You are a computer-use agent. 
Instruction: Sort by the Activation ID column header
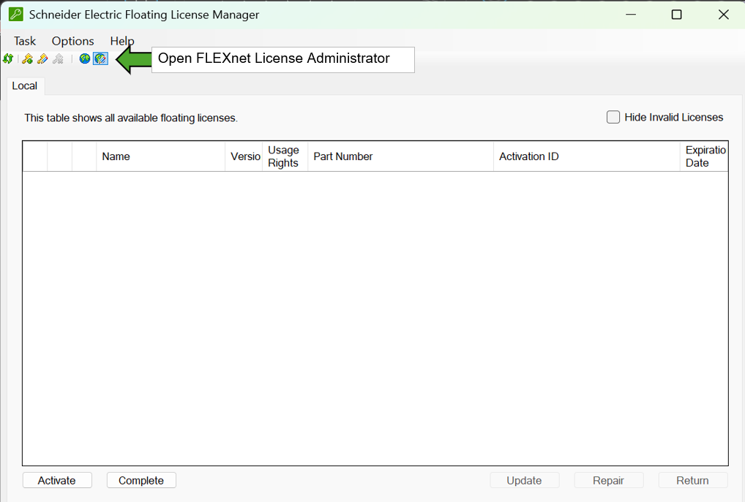click(x=587, y=156)
